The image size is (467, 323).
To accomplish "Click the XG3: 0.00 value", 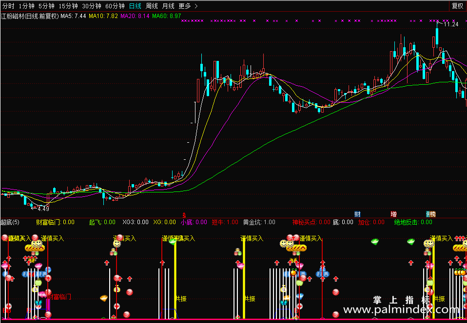I will pyautogui.click(x=136, y=222).
